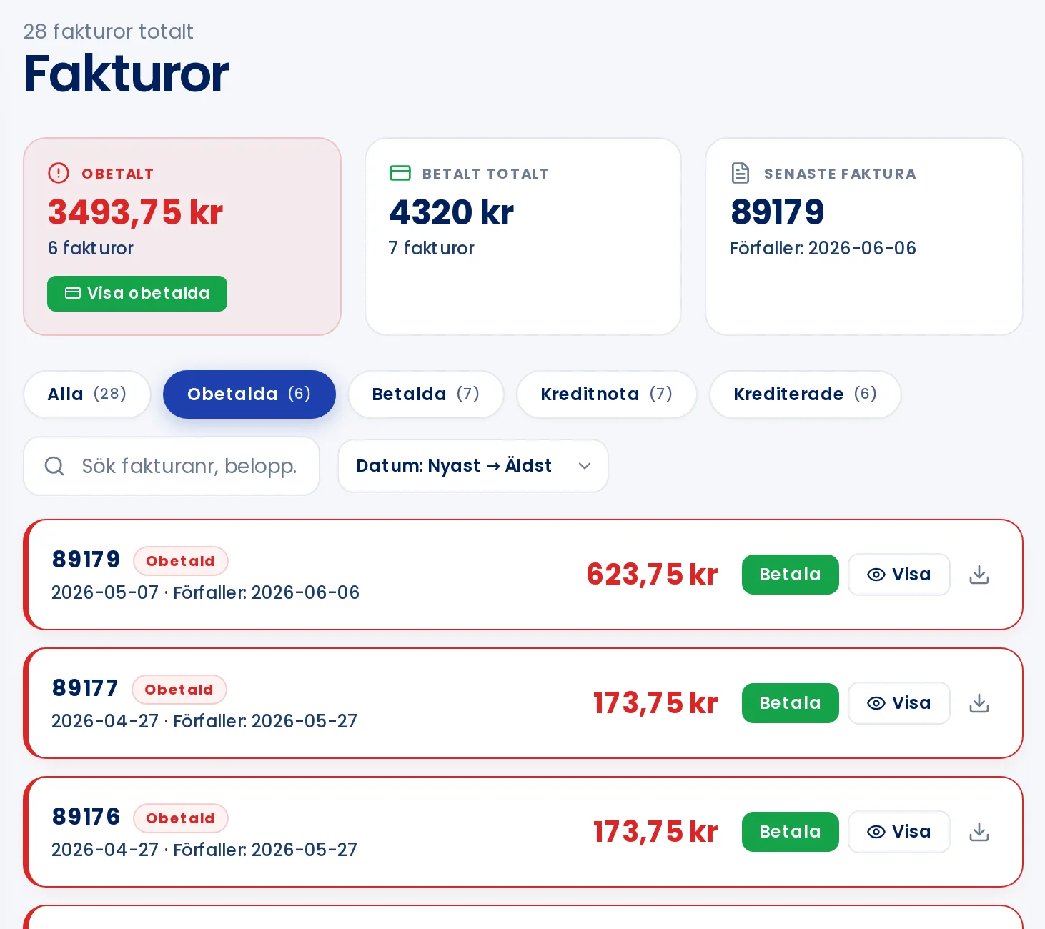Click the 623,75 kr amount

tap(652, 575)
